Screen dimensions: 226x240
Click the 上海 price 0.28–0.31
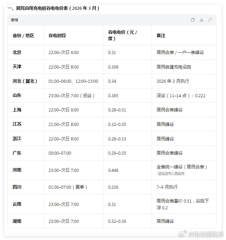click(x=117, y=110)
